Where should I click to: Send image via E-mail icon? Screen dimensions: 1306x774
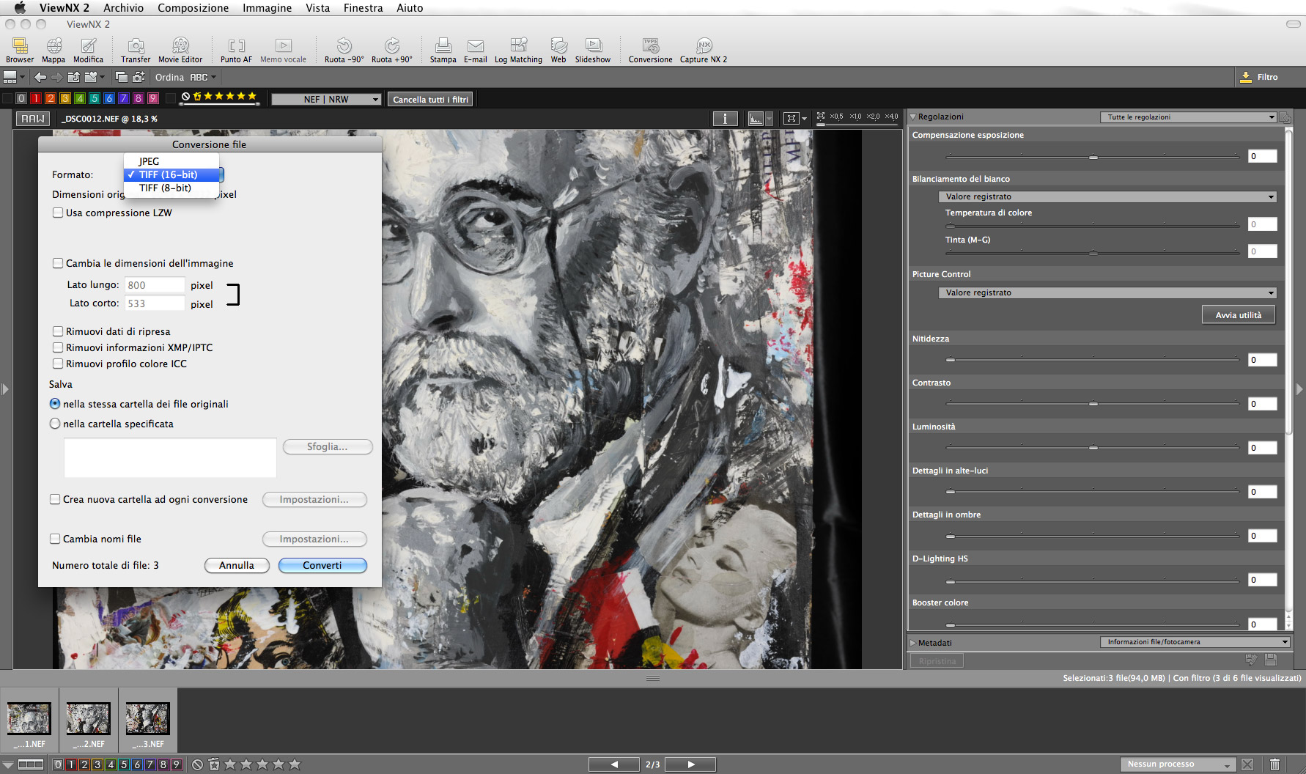click(x=476, y=50)
